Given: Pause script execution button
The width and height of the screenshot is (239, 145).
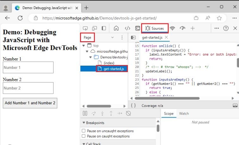Looking at the screenshot, I should coord(85,113).
